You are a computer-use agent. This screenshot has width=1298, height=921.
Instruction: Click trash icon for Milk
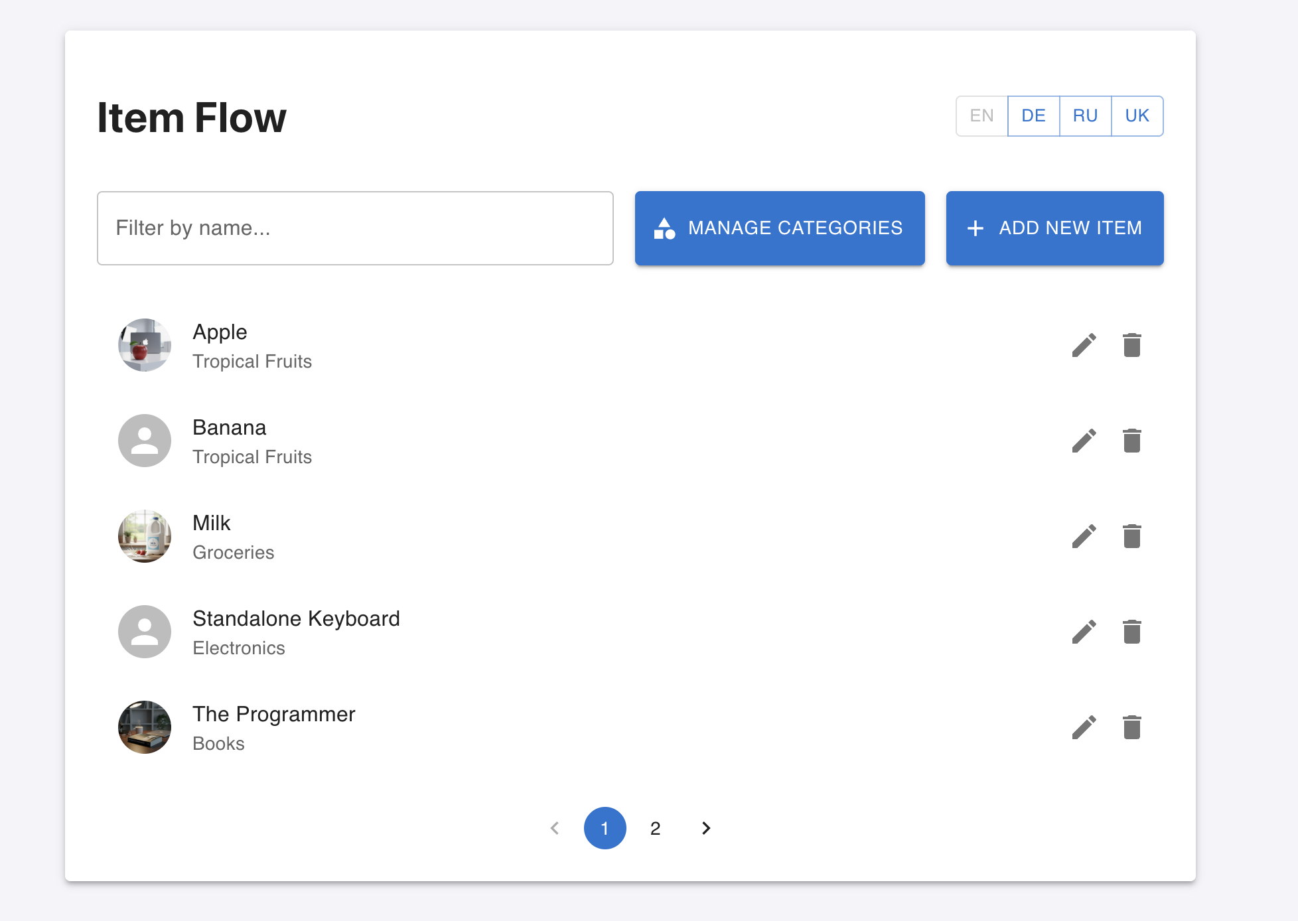pyautogui.click(x=1131, y=536)
